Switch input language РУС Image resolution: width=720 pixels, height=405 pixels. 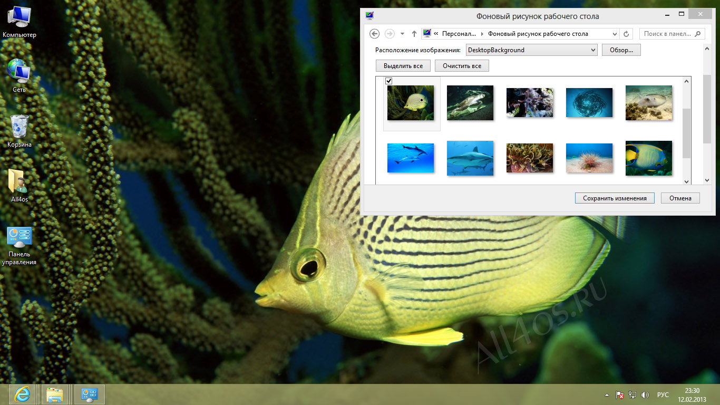[663, 394]
